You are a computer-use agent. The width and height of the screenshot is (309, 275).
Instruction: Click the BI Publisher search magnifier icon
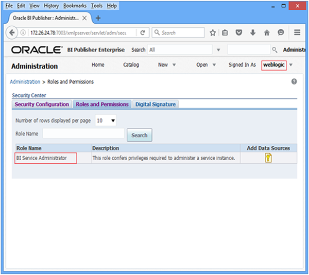274,50
